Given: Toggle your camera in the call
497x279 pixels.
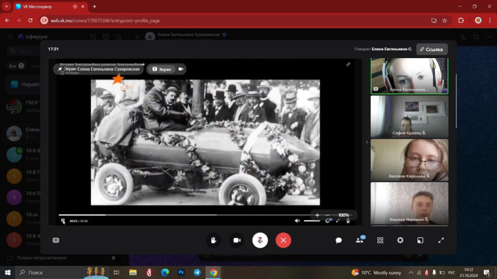Looking at the screenshot, I should click(237, 240).
